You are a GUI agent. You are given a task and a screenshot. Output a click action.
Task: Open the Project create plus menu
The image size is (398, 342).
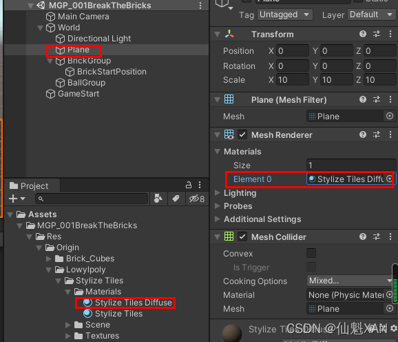pyautogui.click(x=17, y=199)
